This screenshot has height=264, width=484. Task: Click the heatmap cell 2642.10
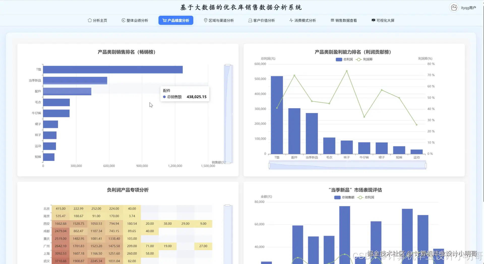pos(60,246)
